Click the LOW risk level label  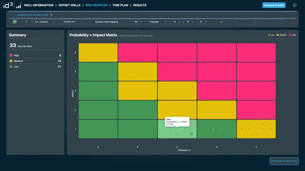[221, 22]
